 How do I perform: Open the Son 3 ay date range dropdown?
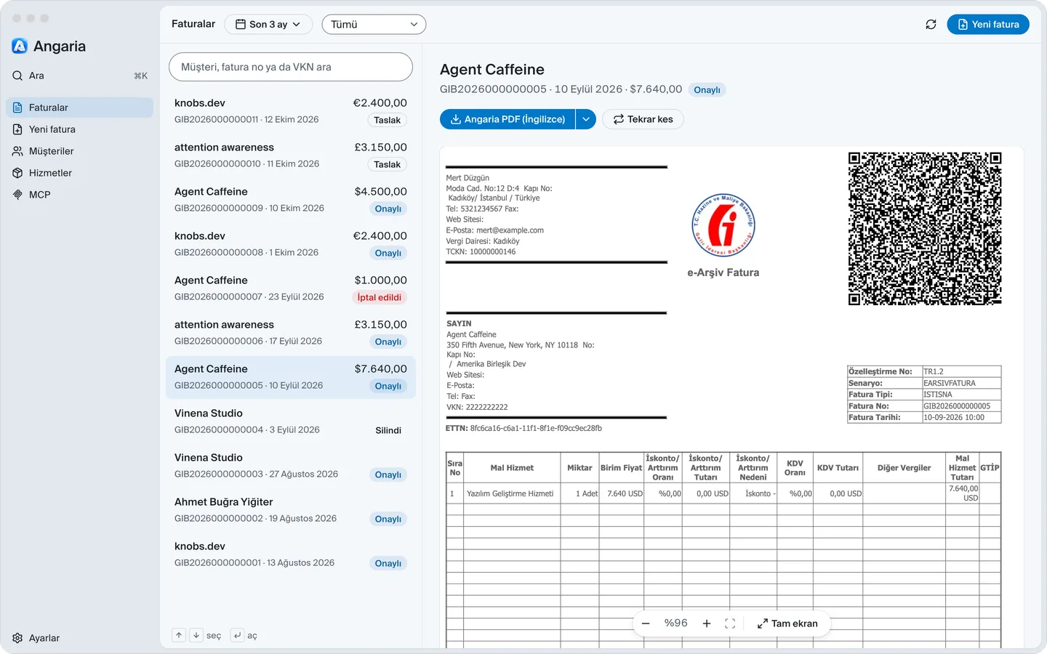[268, 24]
